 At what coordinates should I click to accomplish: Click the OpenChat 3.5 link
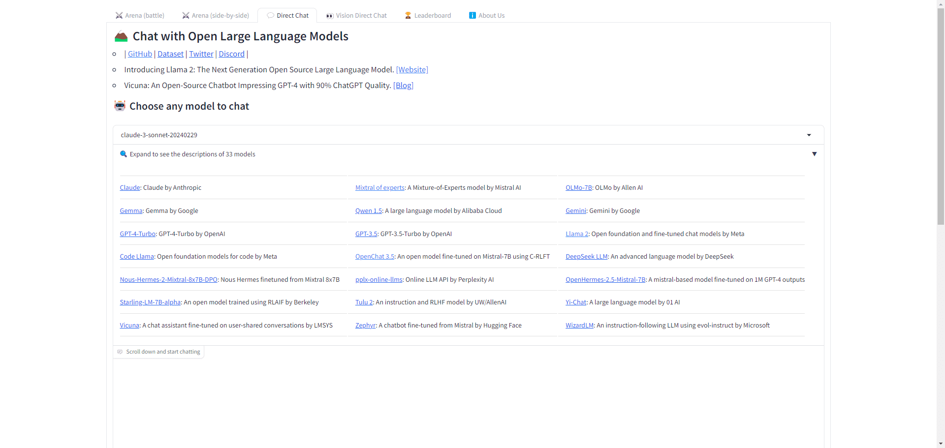click(375, 257)
